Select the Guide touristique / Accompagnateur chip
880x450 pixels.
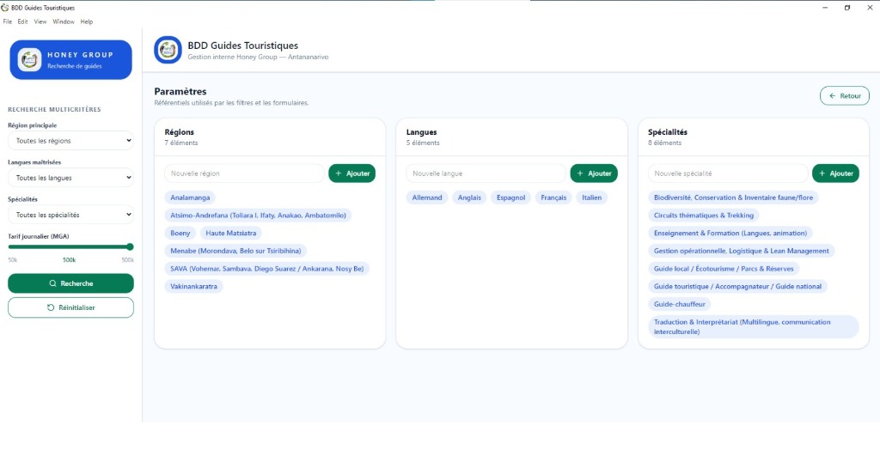[x=737, y=286]
